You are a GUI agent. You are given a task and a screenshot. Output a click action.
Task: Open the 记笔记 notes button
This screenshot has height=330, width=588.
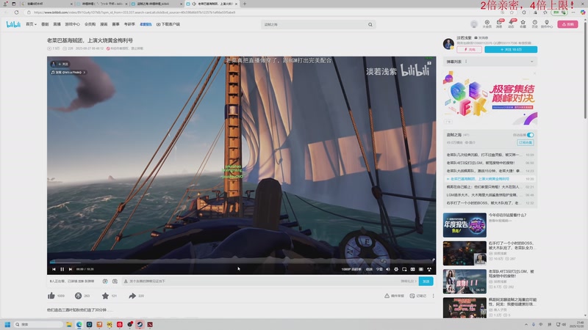(417, 296)
